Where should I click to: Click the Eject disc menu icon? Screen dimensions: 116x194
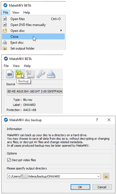coord(5,42)
